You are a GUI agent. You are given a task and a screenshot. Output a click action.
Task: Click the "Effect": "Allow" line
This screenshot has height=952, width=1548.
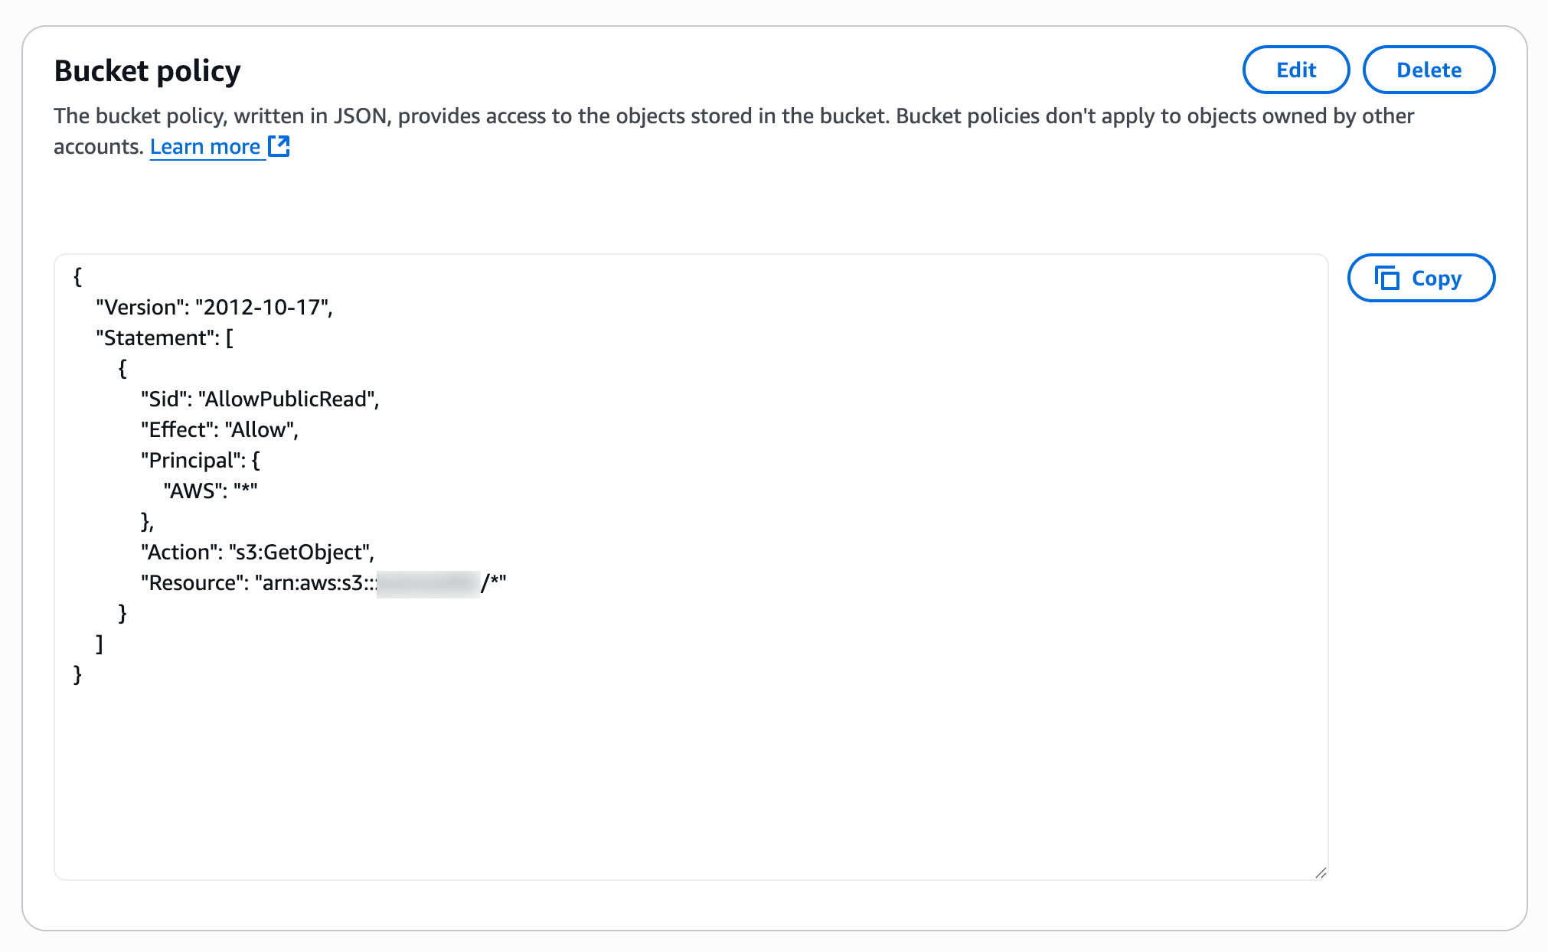coord(219,430)
